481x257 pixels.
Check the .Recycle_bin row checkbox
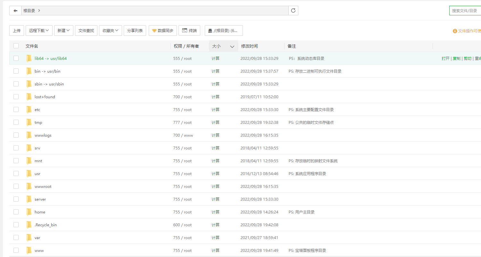pos(16,225)
